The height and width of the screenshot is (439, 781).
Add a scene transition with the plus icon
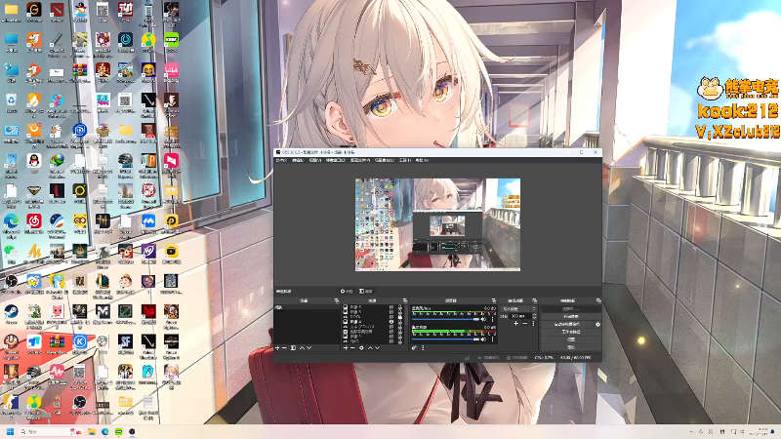pos(516,324)
